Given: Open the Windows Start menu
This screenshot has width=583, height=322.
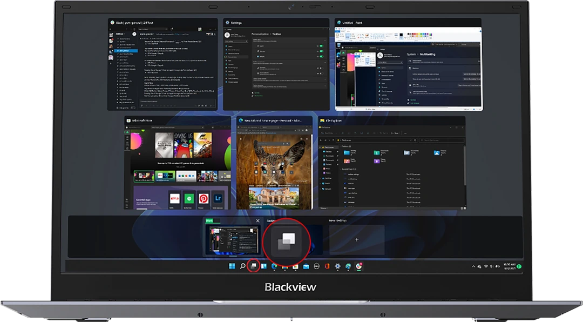Looking at the screenshot, I should click(x=232, y=266).
